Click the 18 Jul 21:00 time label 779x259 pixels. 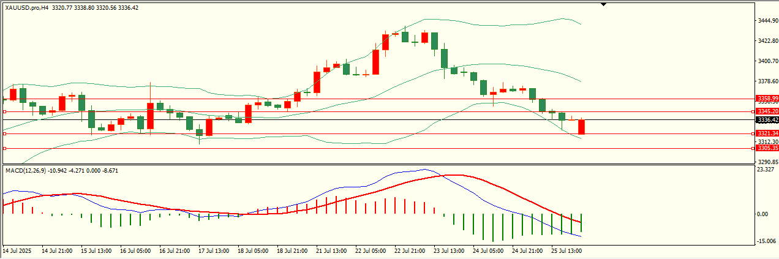click(x=292, y=251)
